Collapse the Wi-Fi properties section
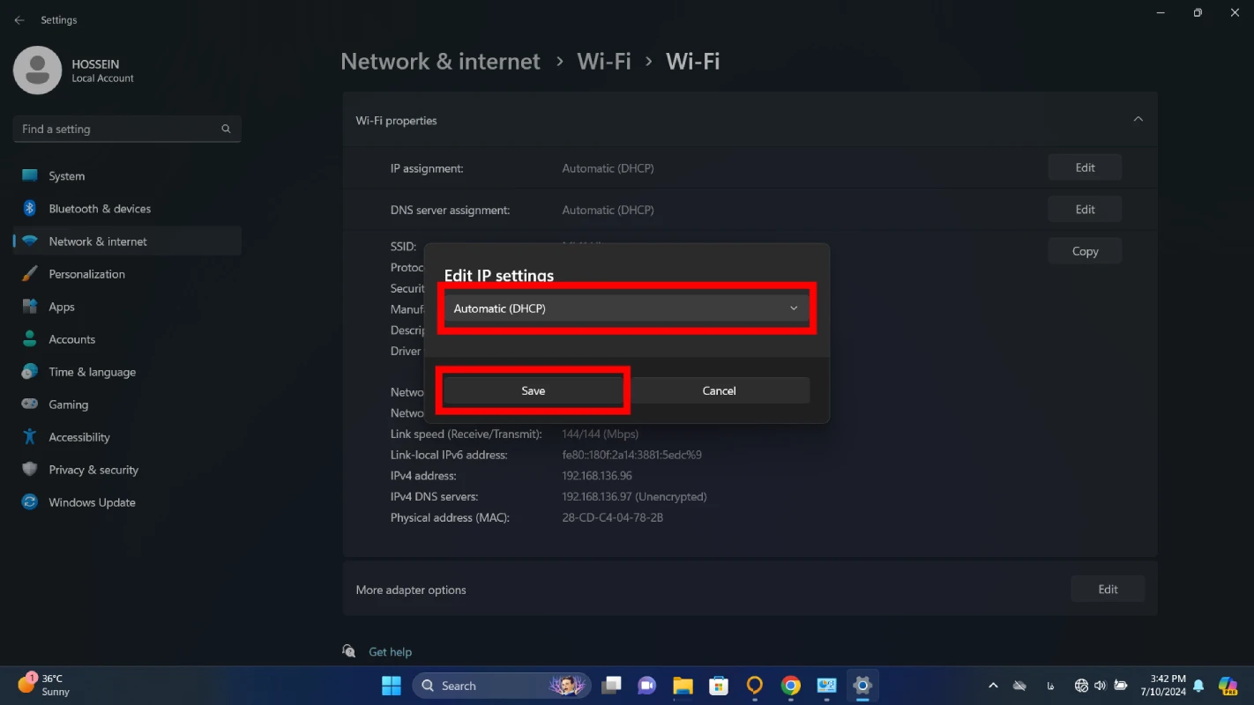1254x705 pixels. coord(1138,120)
